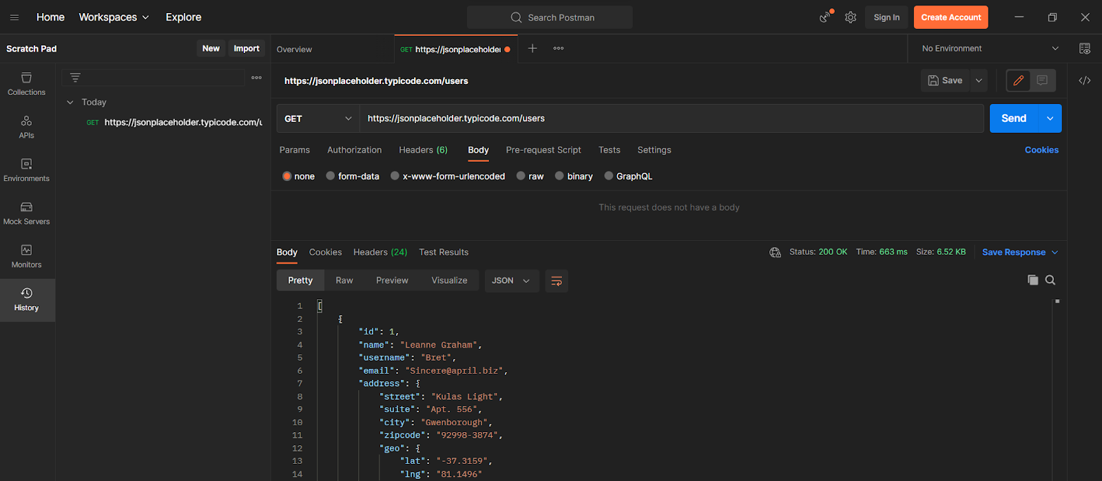1102x481 pixels.
Task: Click the search magnifier in Search Postman
Action: coord(516,17)
